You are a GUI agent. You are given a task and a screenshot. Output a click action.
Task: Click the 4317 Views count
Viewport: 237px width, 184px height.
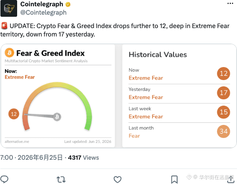tap(84, 158)
